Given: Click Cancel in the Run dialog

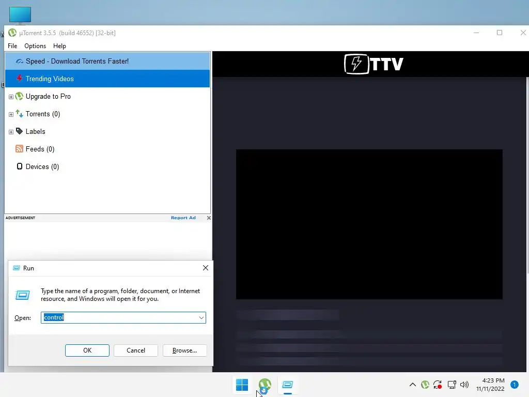Looking at the screenshot, I should 136,350.
